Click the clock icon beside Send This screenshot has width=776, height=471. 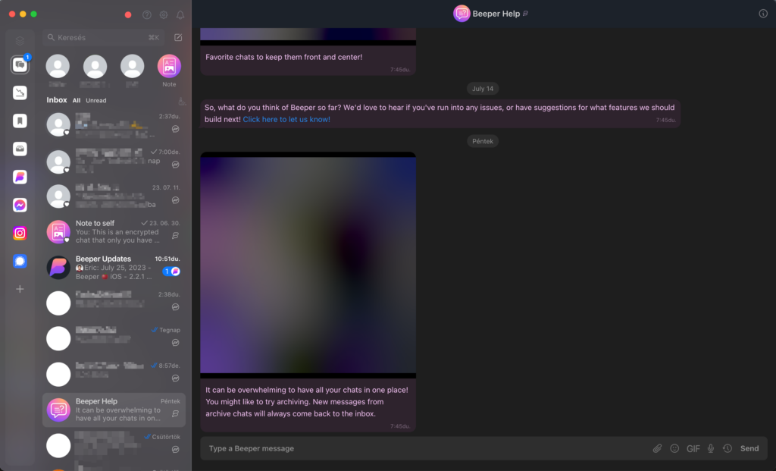727,449
